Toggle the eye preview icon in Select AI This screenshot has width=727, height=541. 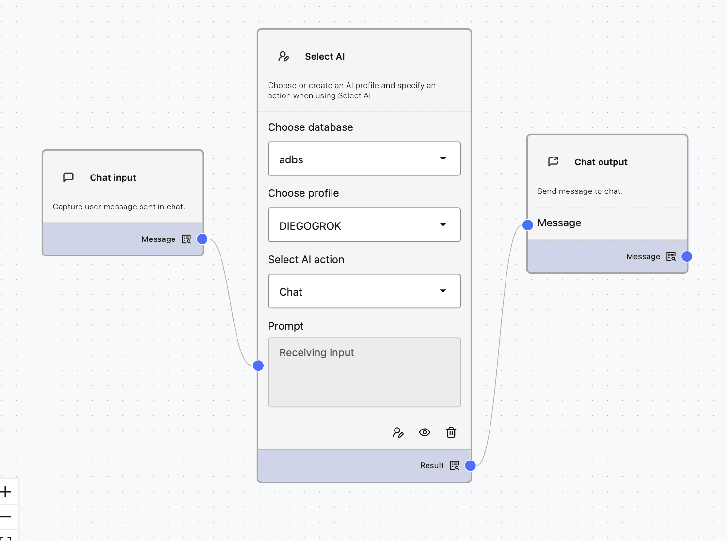click(425, 432)
